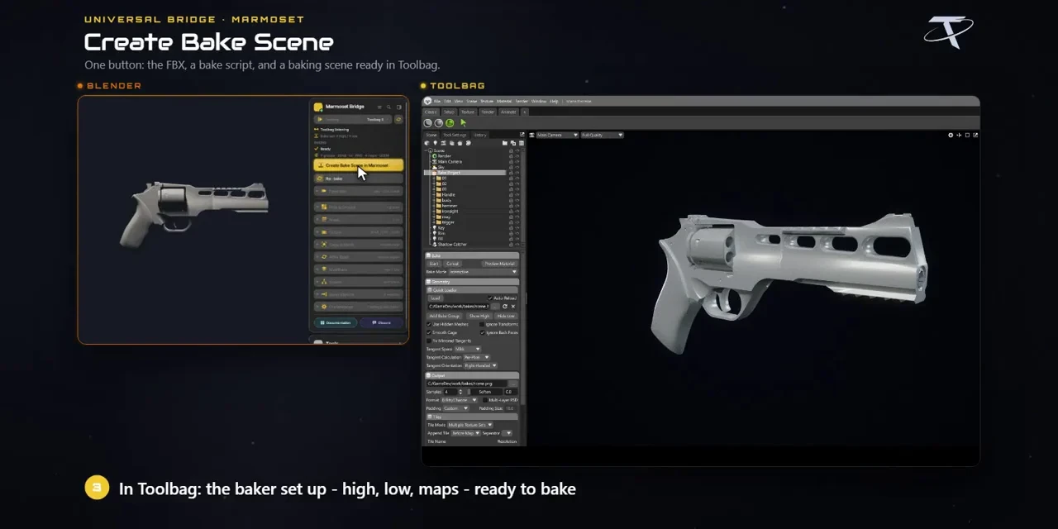This screenshot has height=529, width=1058.
Task: Toggle Use Hidden Meshes checkbox
Action: tap(429, 324)
